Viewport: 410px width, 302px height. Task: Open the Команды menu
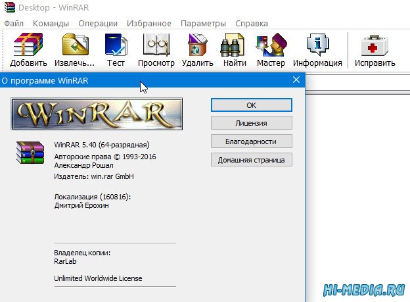pos(51,23)
